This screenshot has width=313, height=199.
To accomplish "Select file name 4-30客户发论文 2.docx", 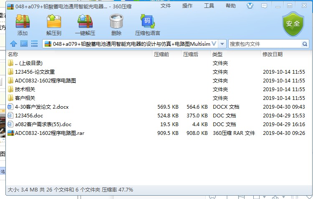I will click(42, 107).
